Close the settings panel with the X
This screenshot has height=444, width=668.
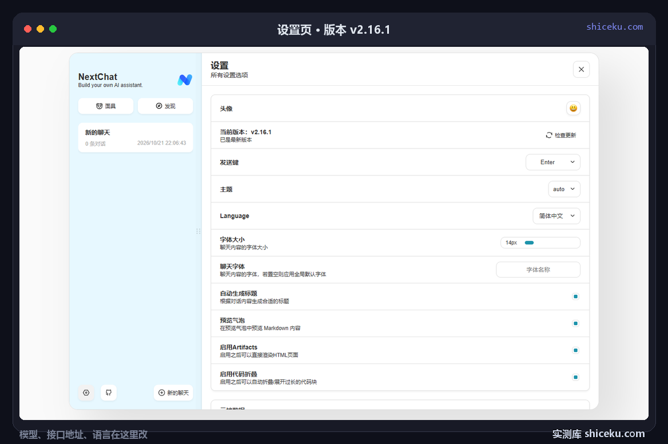pos(581,69)
